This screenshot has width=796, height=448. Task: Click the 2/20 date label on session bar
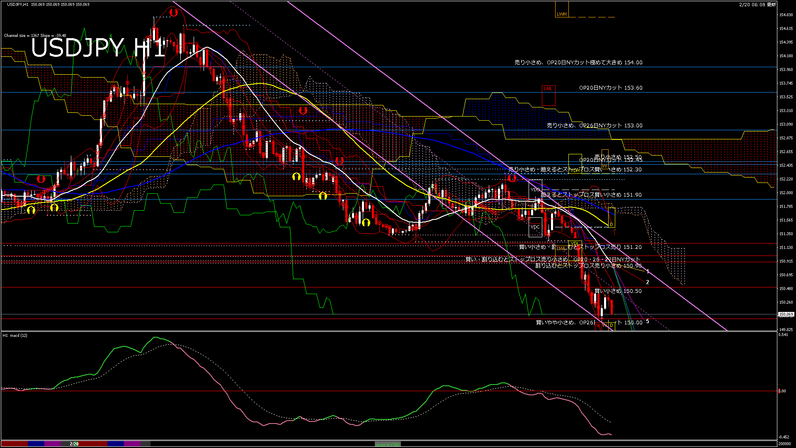74,444
